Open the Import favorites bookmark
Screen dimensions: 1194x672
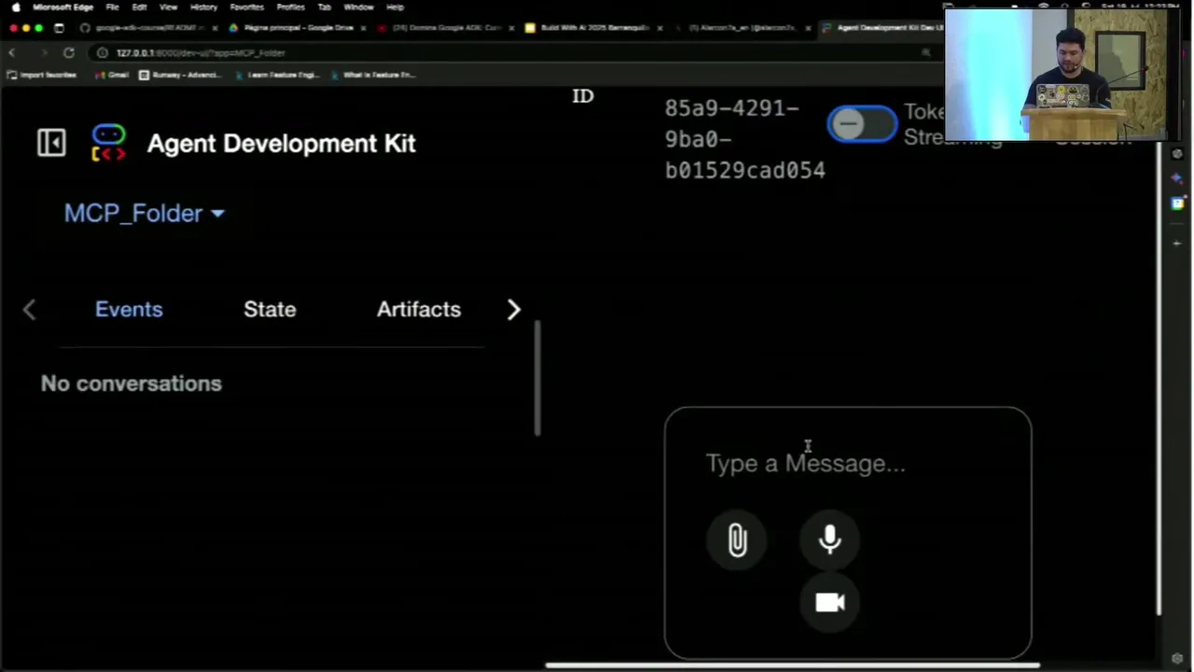coord(42,75)
